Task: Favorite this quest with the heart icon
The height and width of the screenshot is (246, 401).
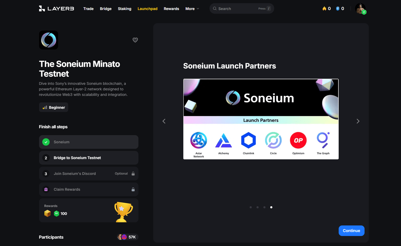Action: point(135,40)
